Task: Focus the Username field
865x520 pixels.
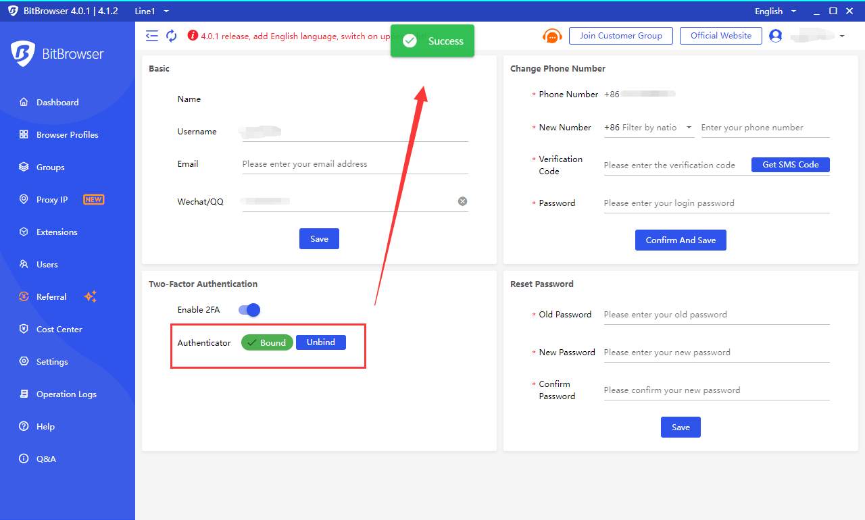Action: click(x=355, y=132)
